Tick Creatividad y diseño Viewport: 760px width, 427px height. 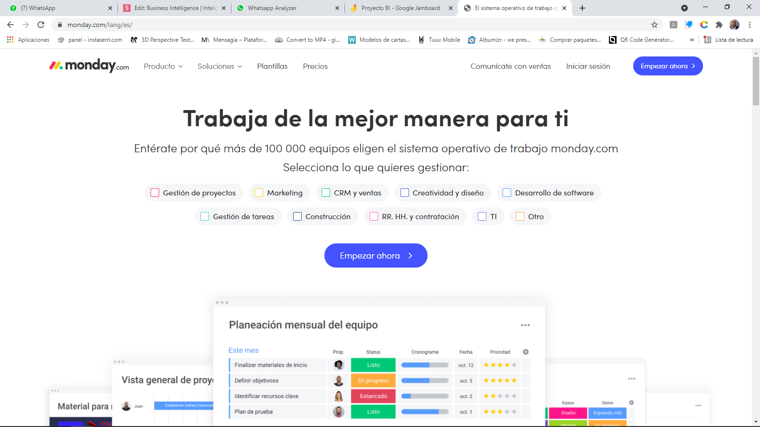click(x=405, y=193)
